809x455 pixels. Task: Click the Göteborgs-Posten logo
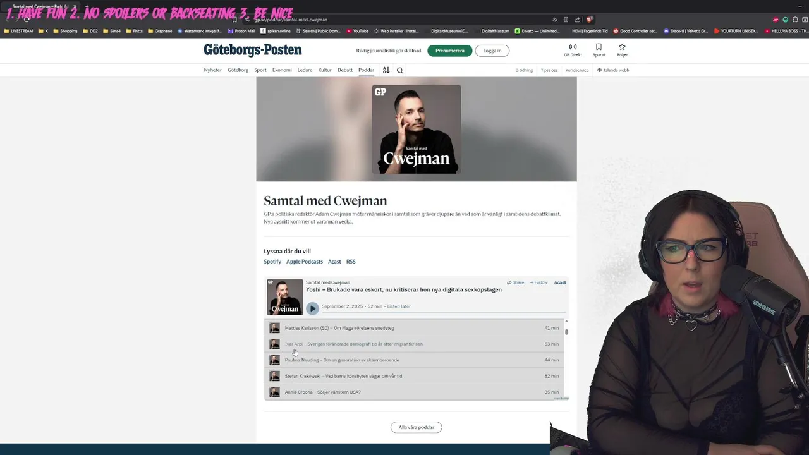pos(252,50)
